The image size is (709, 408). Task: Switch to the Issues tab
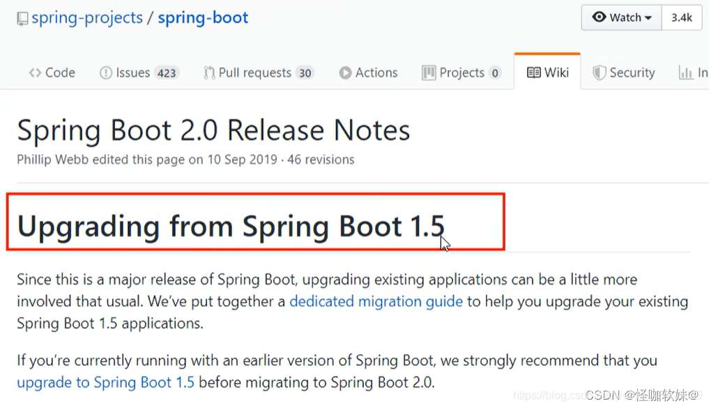click(x=139, y=73)
